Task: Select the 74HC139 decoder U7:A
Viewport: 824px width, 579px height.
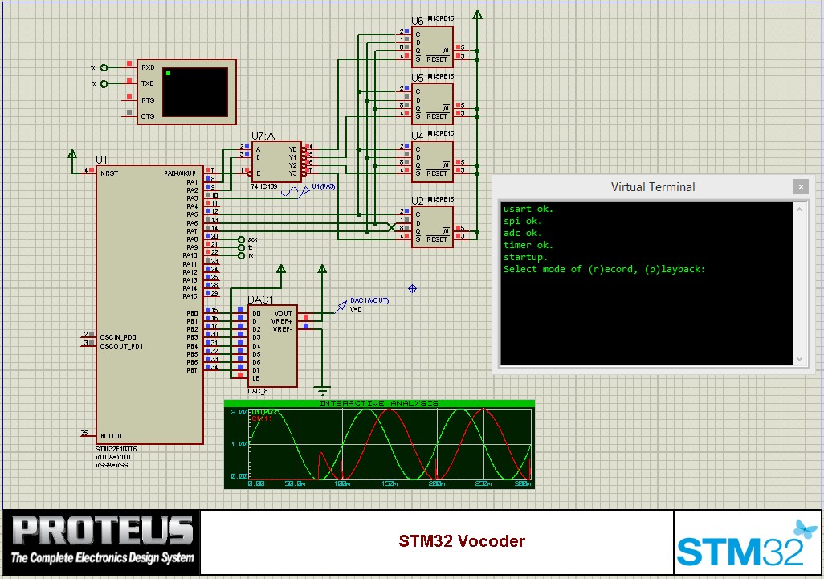Action: [x=276, y=161]
